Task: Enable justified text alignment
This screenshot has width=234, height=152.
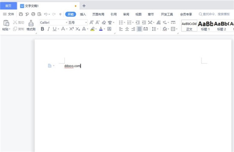Action: click(139, 29)
